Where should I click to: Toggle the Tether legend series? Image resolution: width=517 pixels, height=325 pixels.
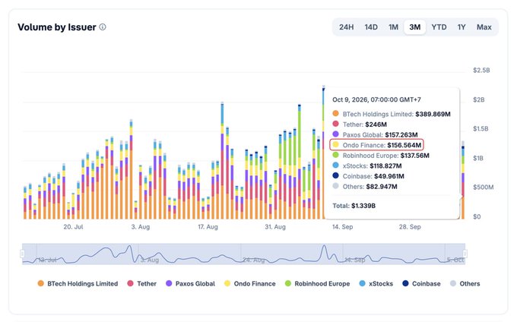point(141,283)
